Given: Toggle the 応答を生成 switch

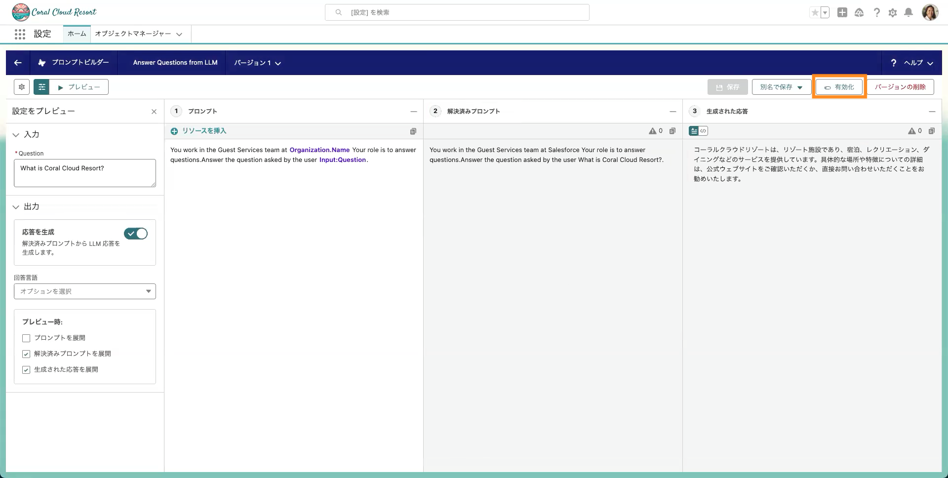Looking at the screenshot, I should point(136,234).
